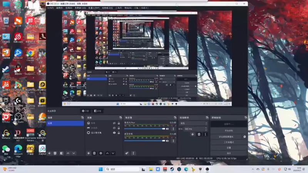Screen dimensions: 308x173
Task: Open 文件(F) menu in OBS
Action: click(50, 8)
